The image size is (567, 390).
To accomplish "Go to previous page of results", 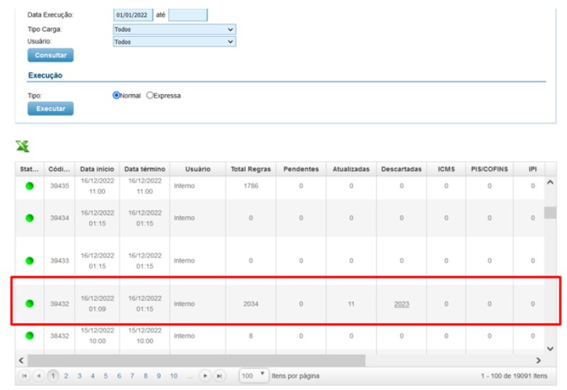I will point(38,376).
